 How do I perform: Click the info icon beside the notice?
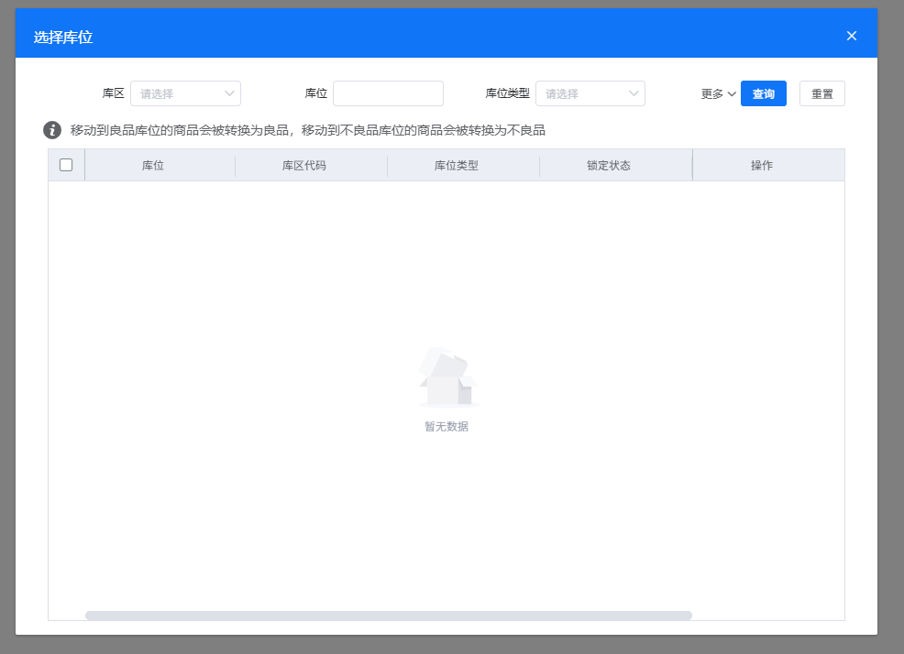coord(52,130)
